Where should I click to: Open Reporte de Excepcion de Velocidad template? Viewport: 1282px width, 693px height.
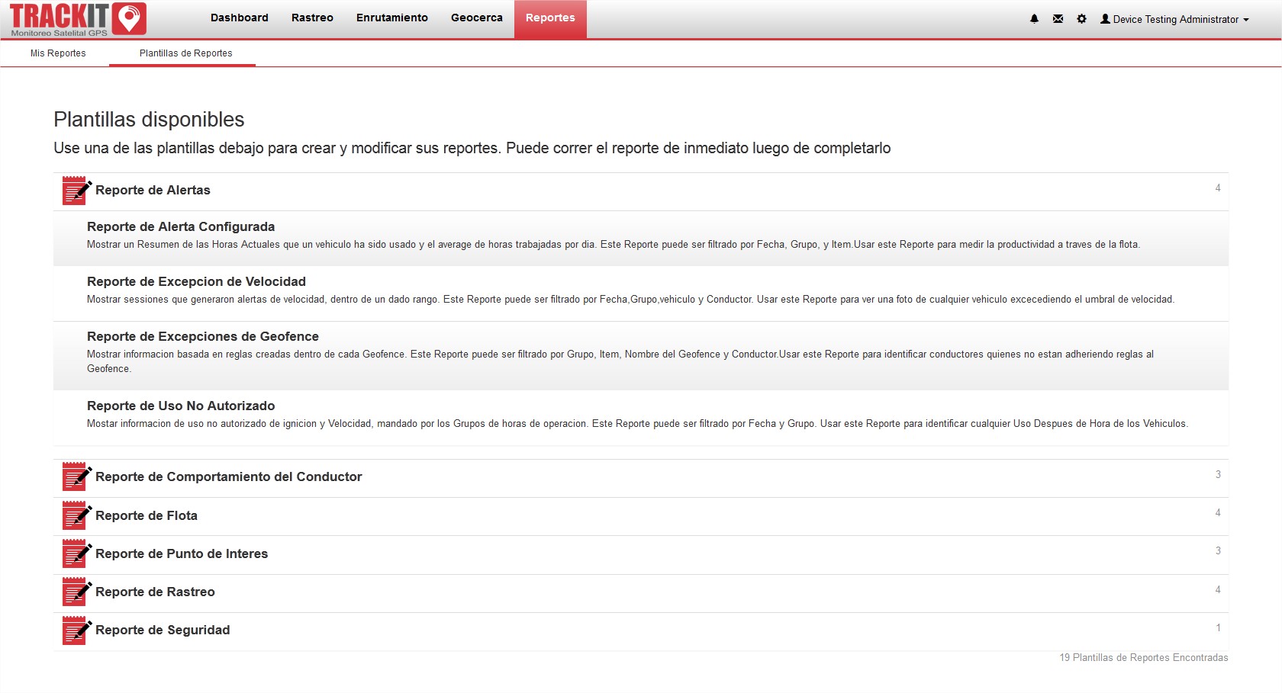click(x=196, y=282)
